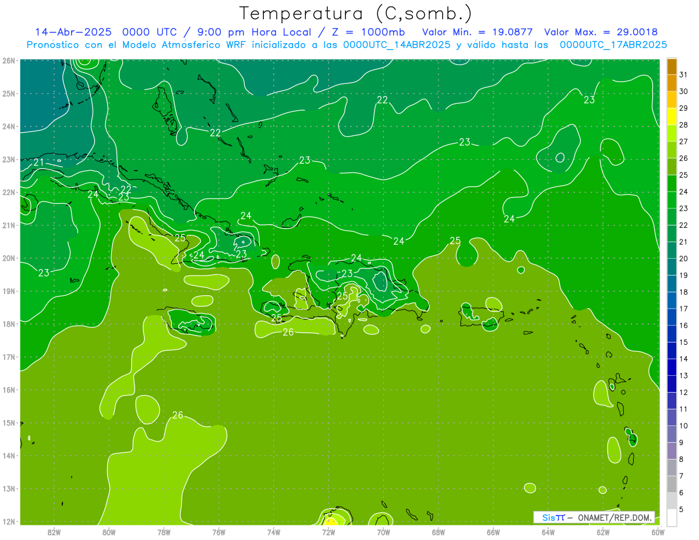Click the title 'Temperatura (C,somb.)'
The height and width of the screenshot is (540, 699).
coord(356,14)
